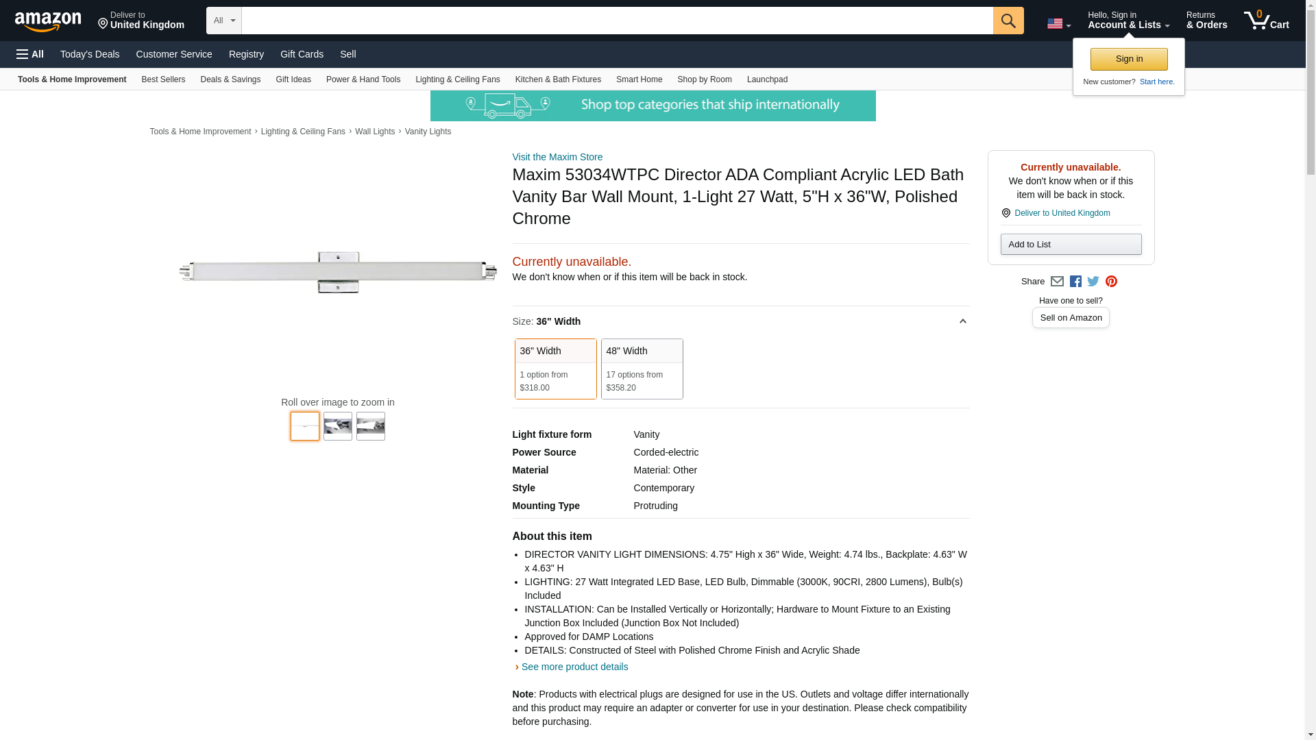Image resolution: width=1316 pixels, height=740 pixels.
Task: Select the 48" Width size option
Action: point(642,369)
